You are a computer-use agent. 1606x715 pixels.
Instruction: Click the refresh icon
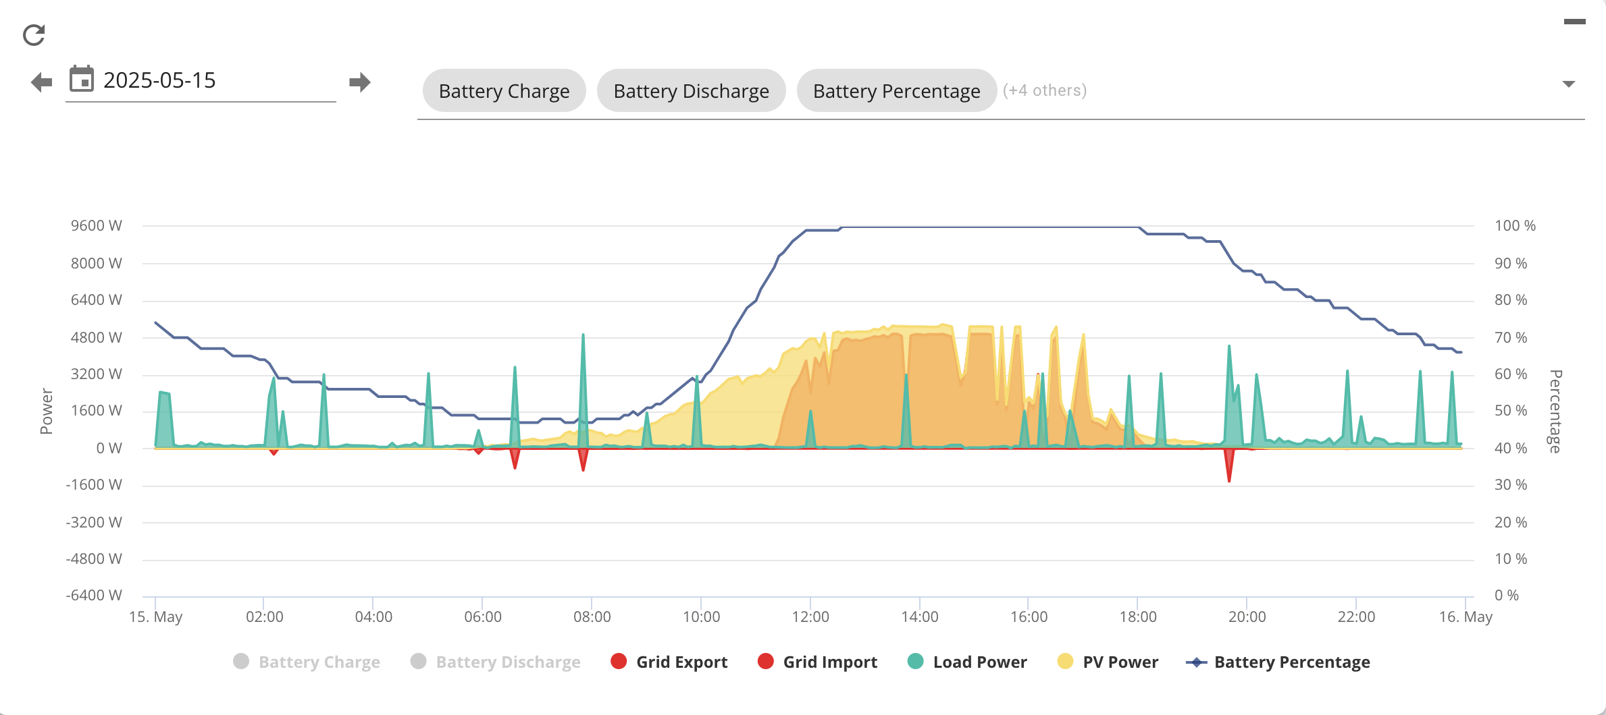point(34,35)
